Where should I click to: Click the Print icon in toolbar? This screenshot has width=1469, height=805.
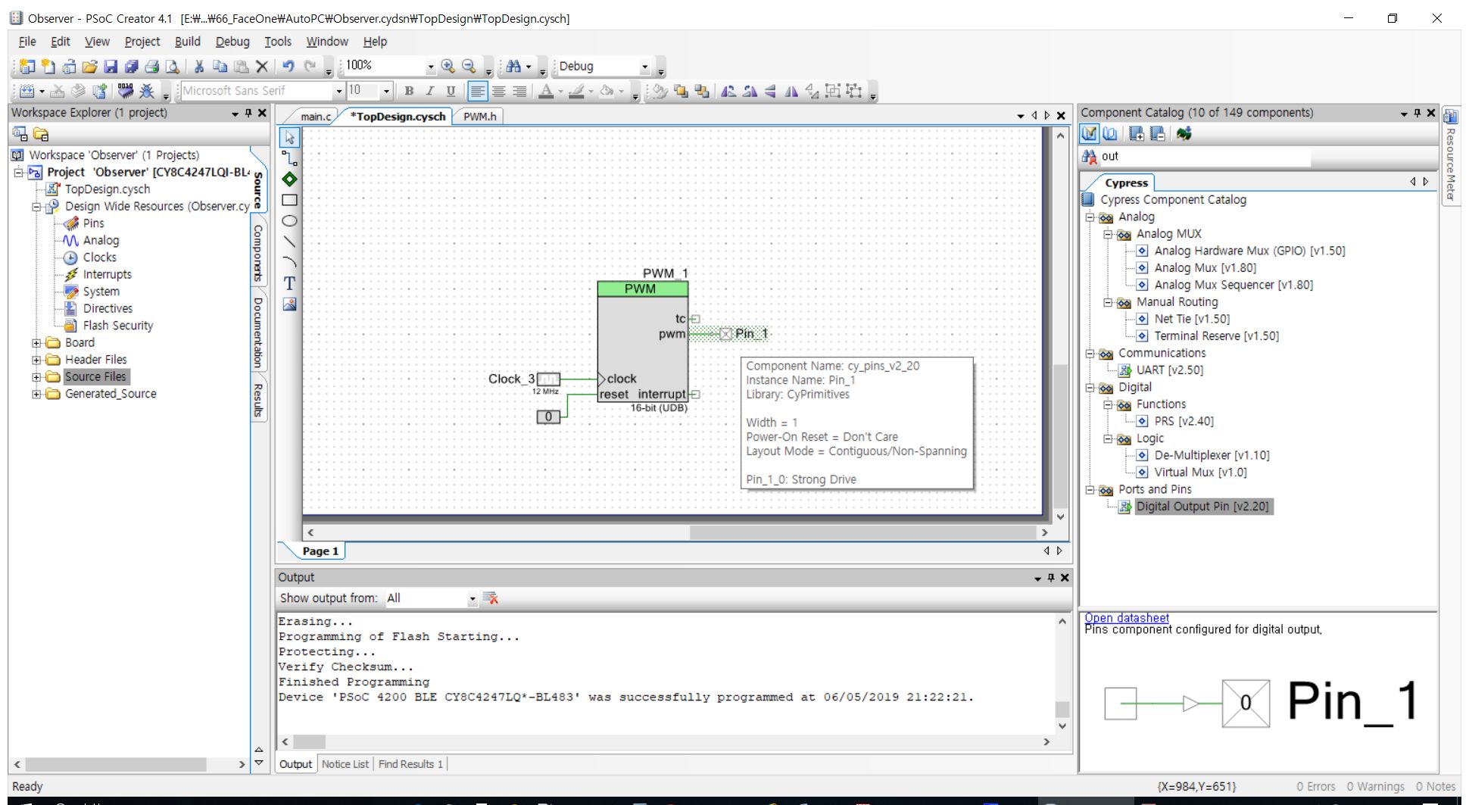coord(151,67)
